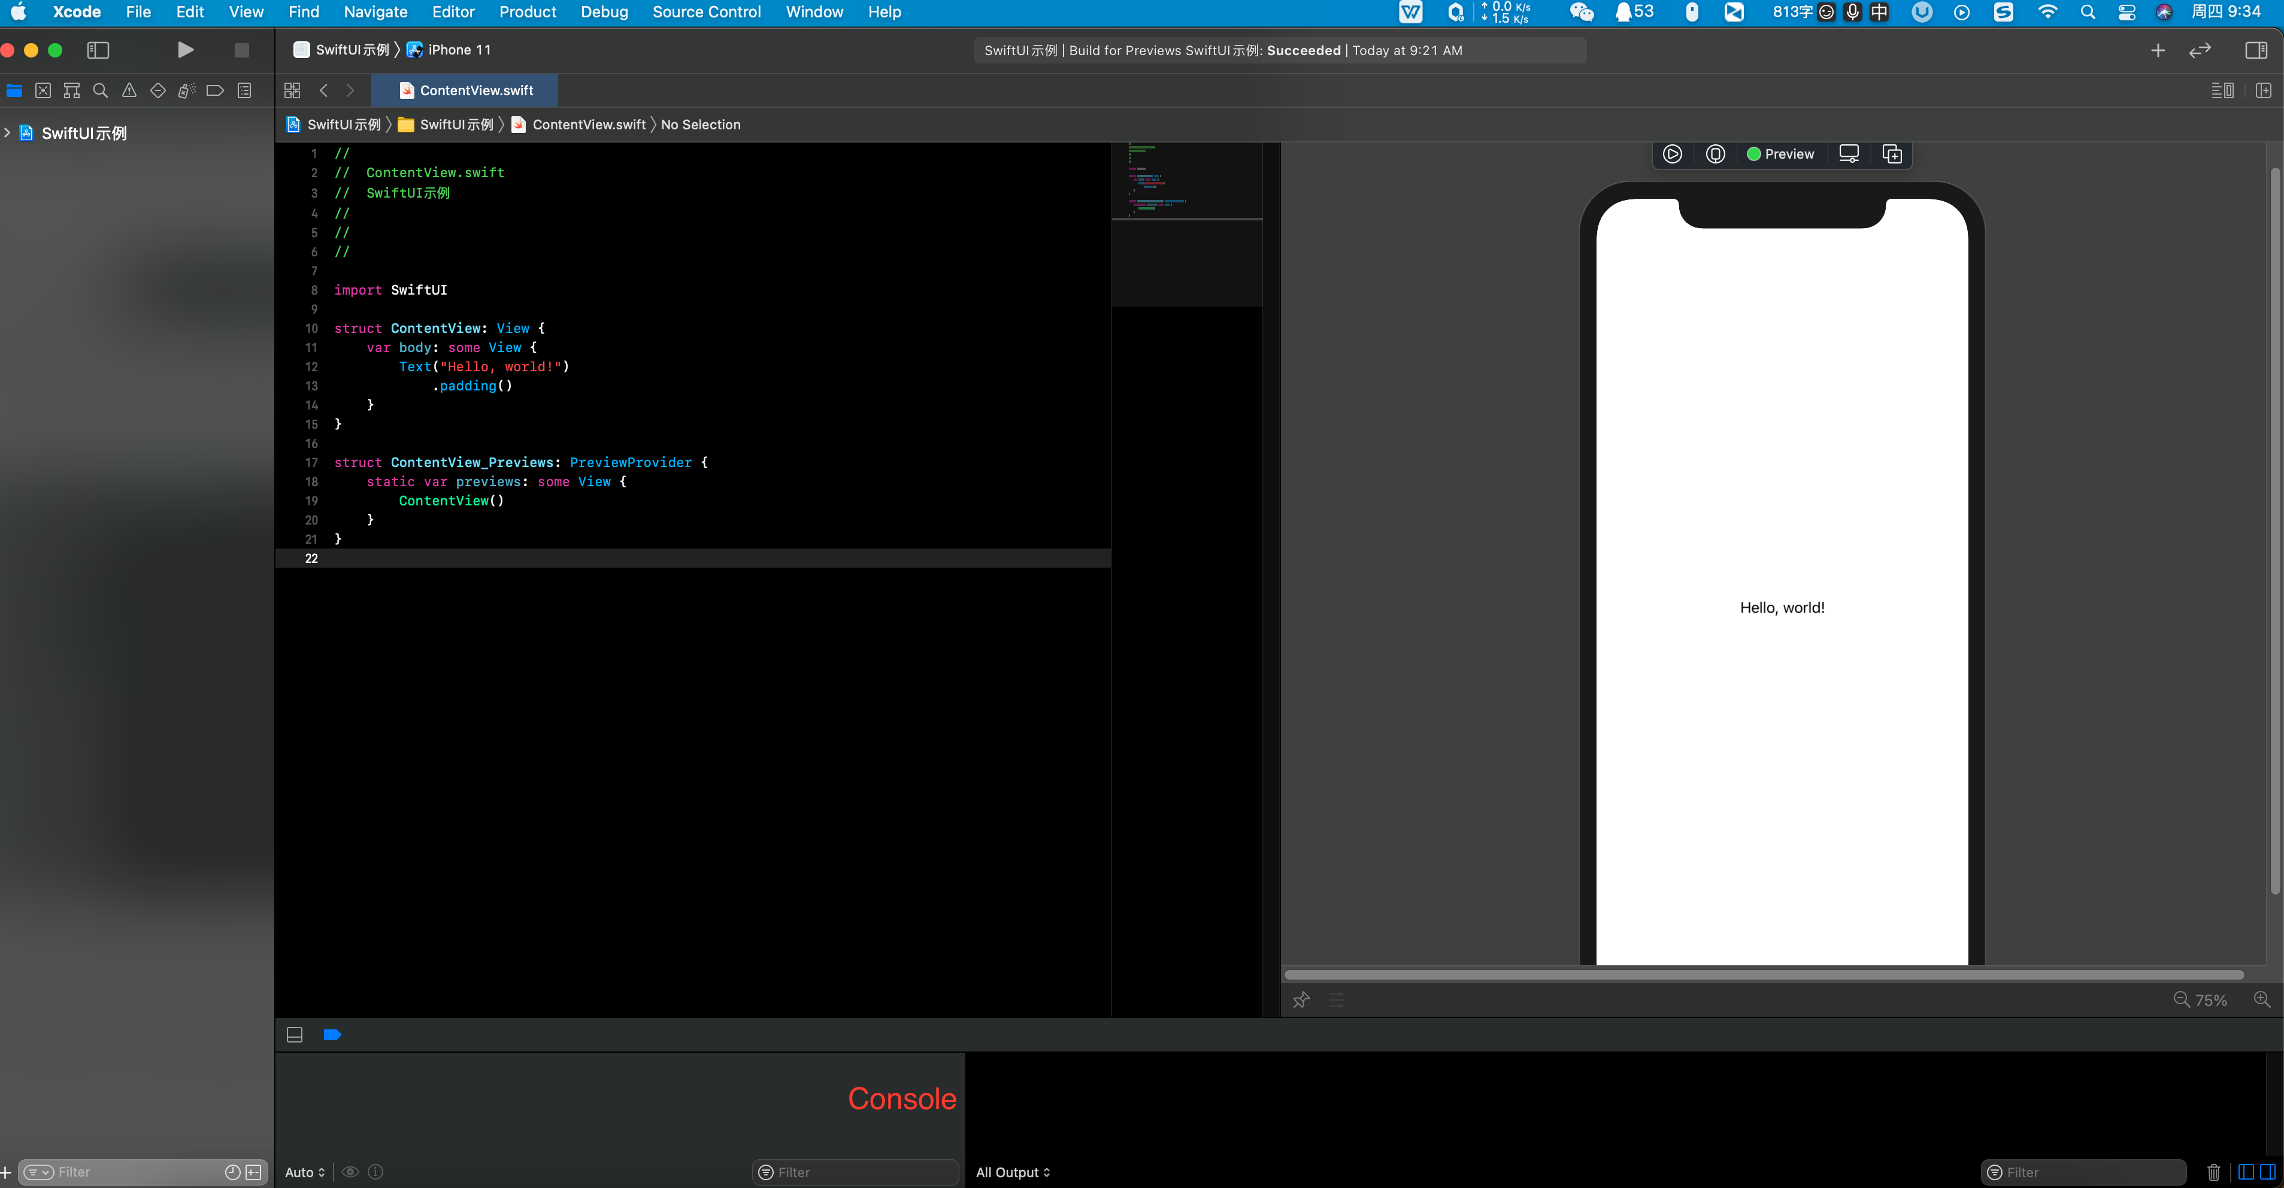Viewport: 2284px width, 1188px height.
Task: Open the Project navigator folder icon
Action: [x=14, y=90]
